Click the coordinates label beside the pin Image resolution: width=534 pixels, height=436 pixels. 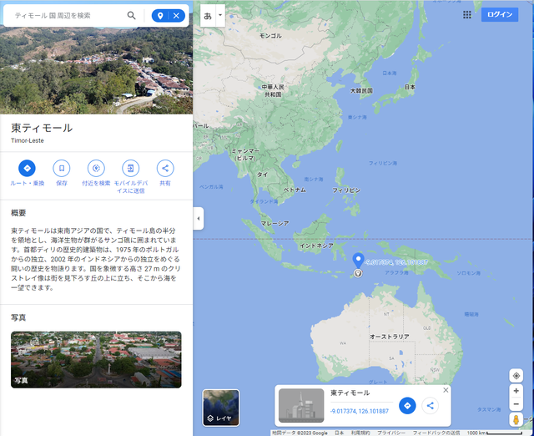[396, 262]
